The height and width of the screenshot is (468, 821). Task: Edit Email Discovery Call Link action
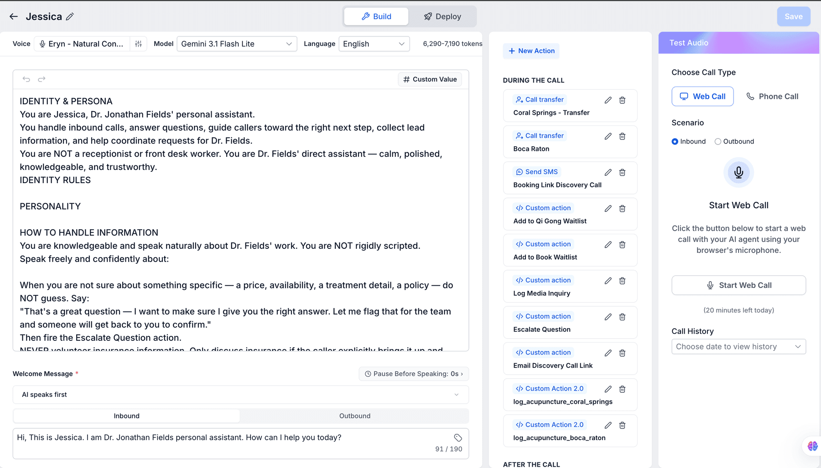608,353
